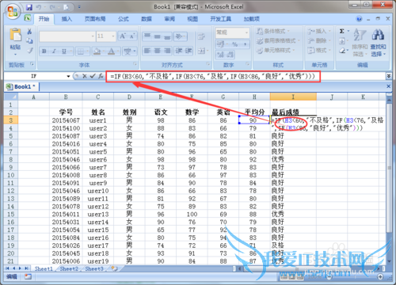Click macro record icon in status bar
This screenshot has height=285, width=396.
point(28,276)
